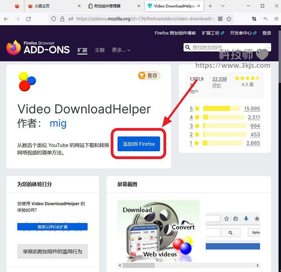This screenshot has height=272, width=281.
Task: Click the 添加到 Firefox button
Action: (x=139, y=144)
